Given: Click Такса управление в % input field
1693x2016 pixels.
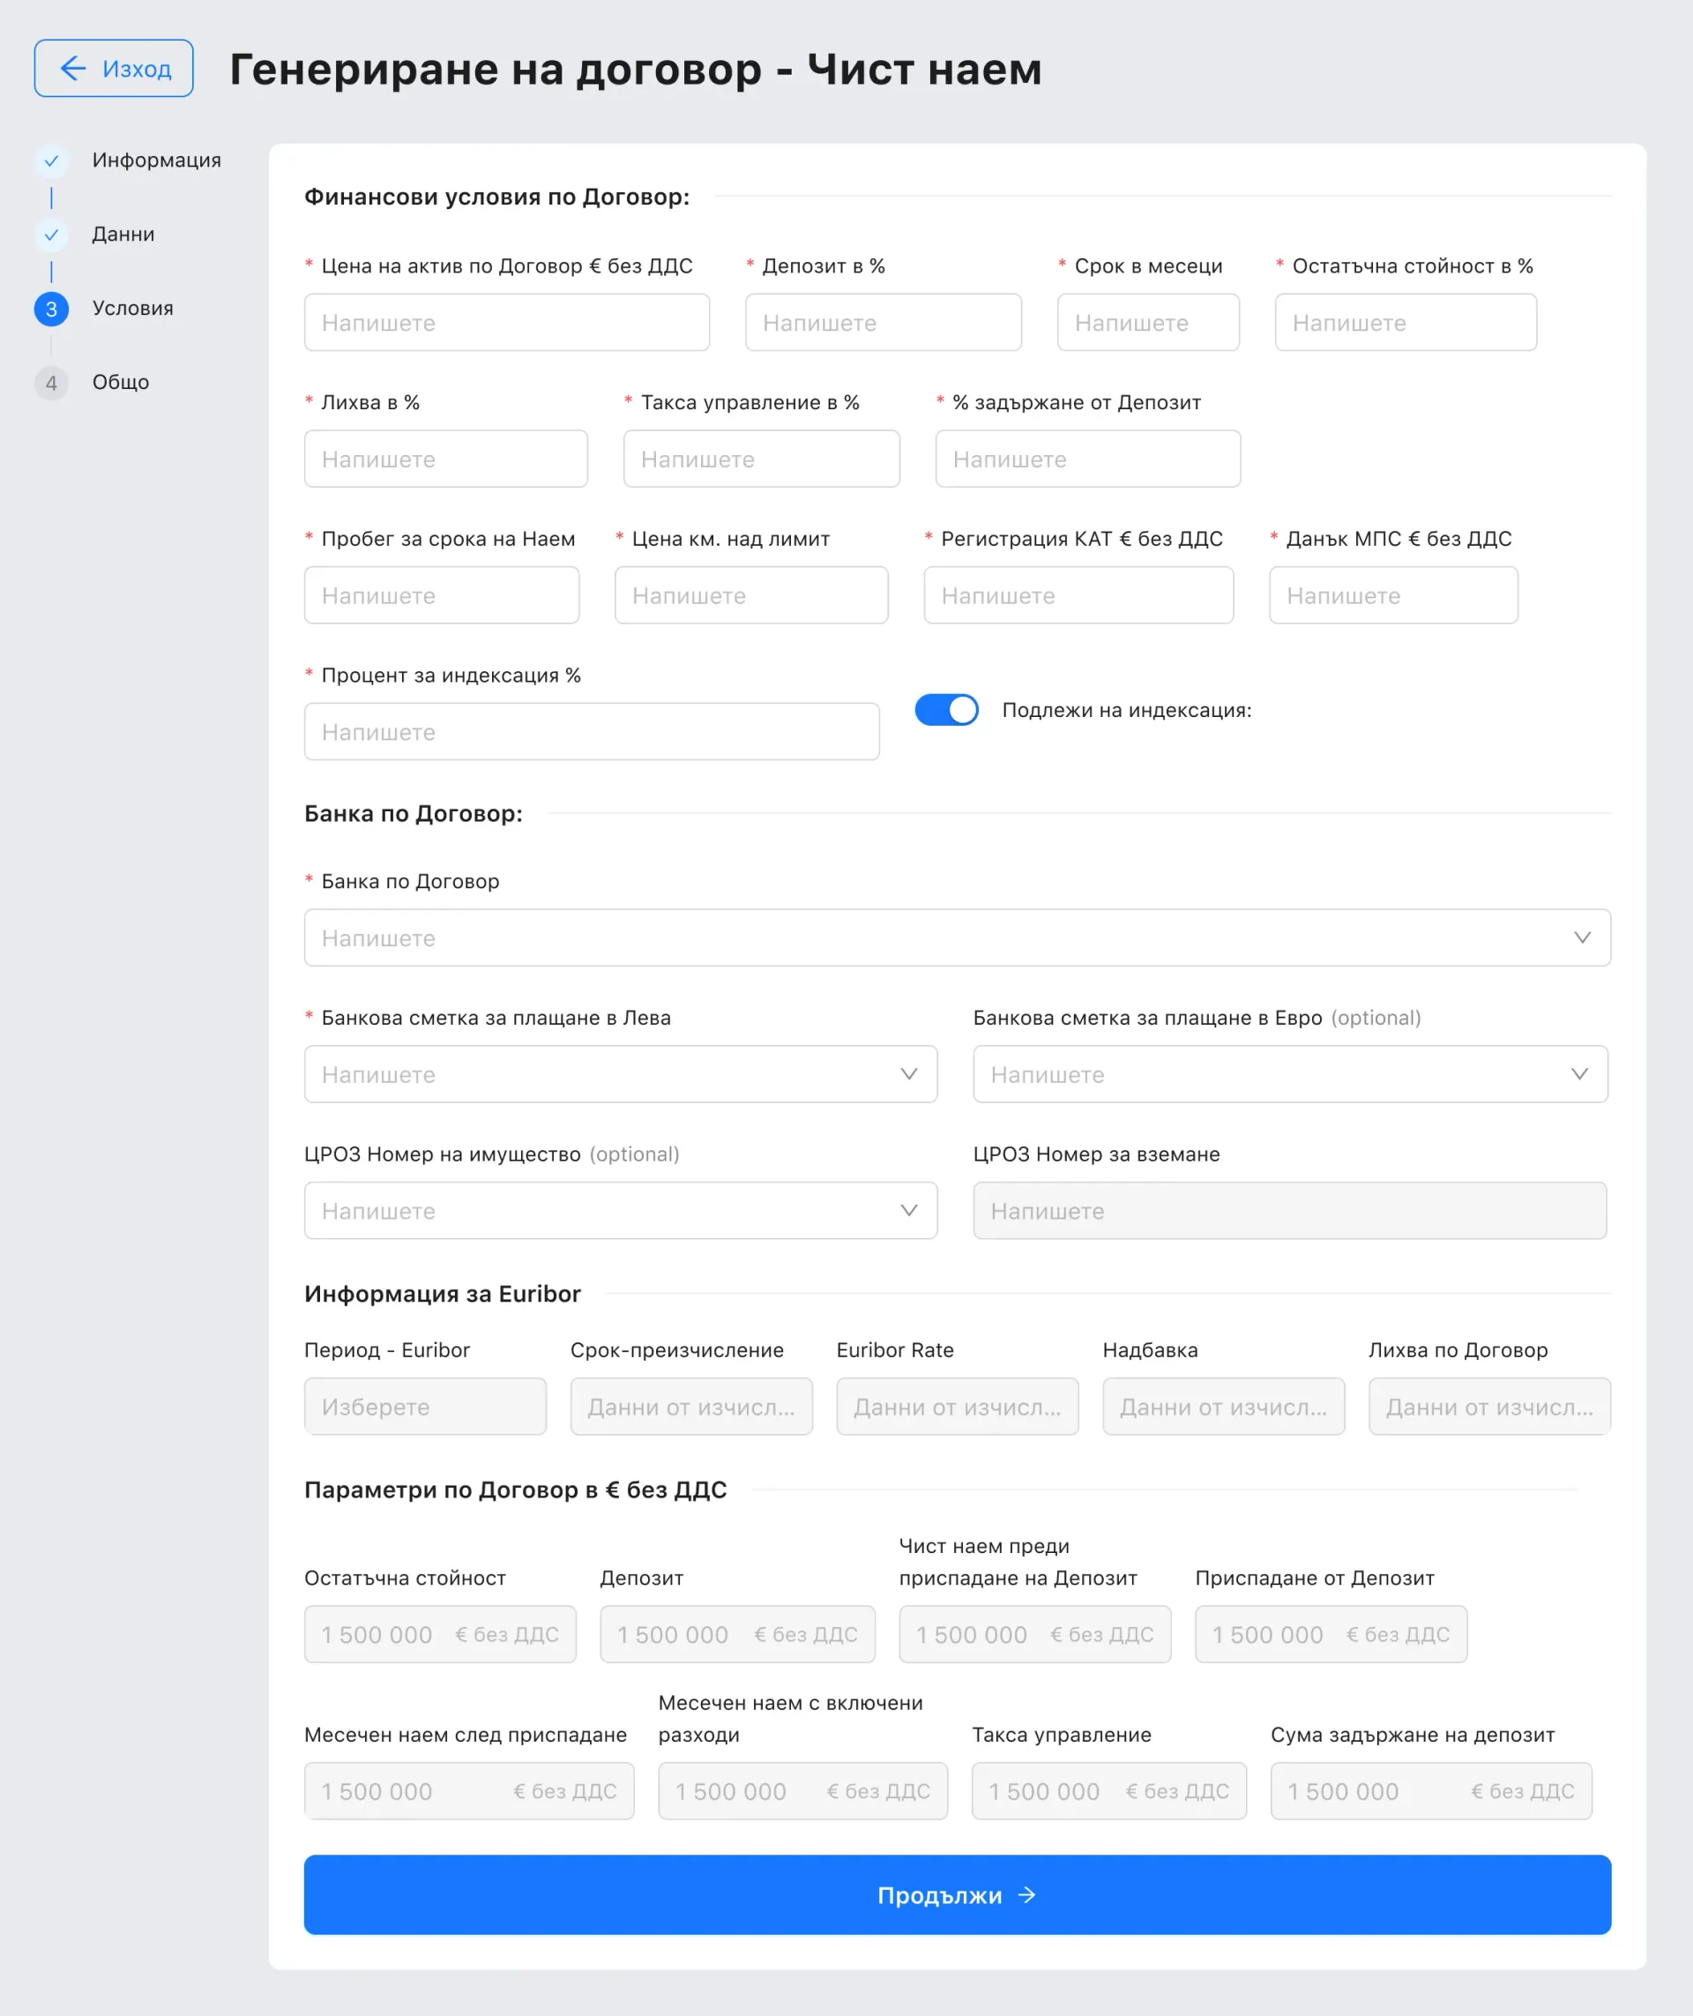Looking at the screenshot, I should click(761, 458).
